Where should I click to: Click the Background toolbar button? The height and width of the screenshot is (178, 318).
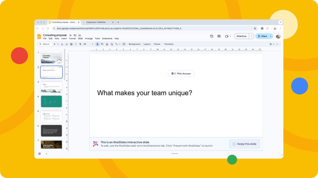pos(134,44)
